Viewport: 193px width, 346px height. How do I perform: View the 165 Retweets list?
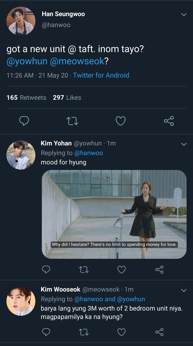pos(26,97)
